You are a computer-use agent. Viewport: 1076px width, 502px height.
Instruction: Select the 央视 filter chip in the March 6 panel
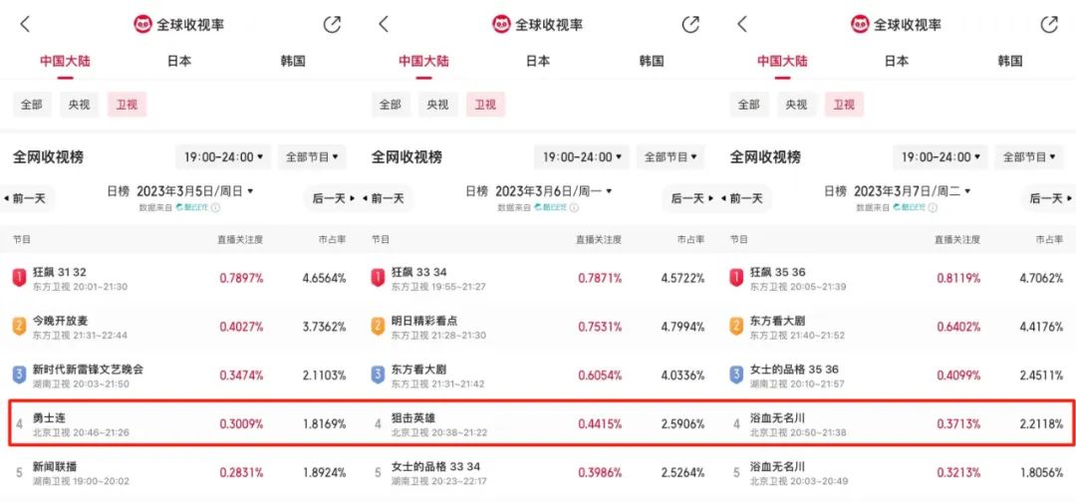(438, 105)
